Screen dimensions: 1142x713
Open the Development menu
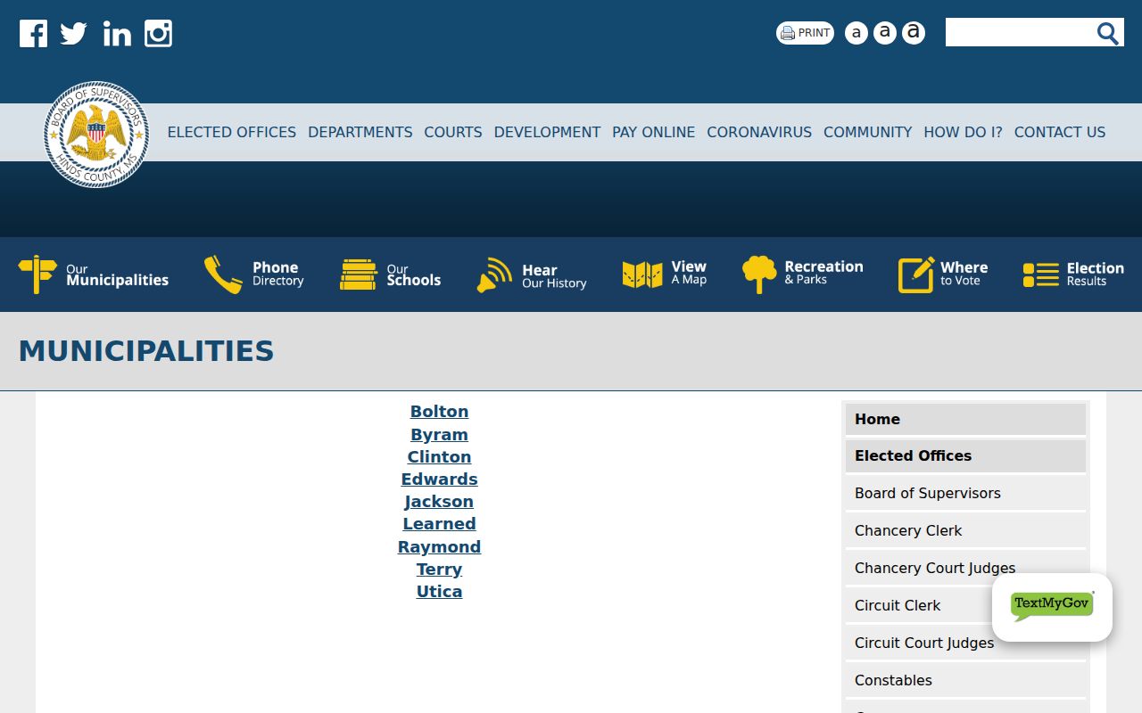tap(547, 132)
